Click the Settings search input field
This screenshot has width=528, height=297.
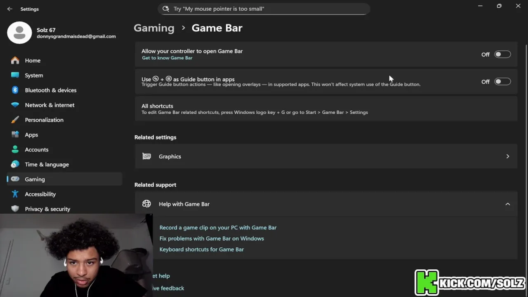tap(264, 9)
